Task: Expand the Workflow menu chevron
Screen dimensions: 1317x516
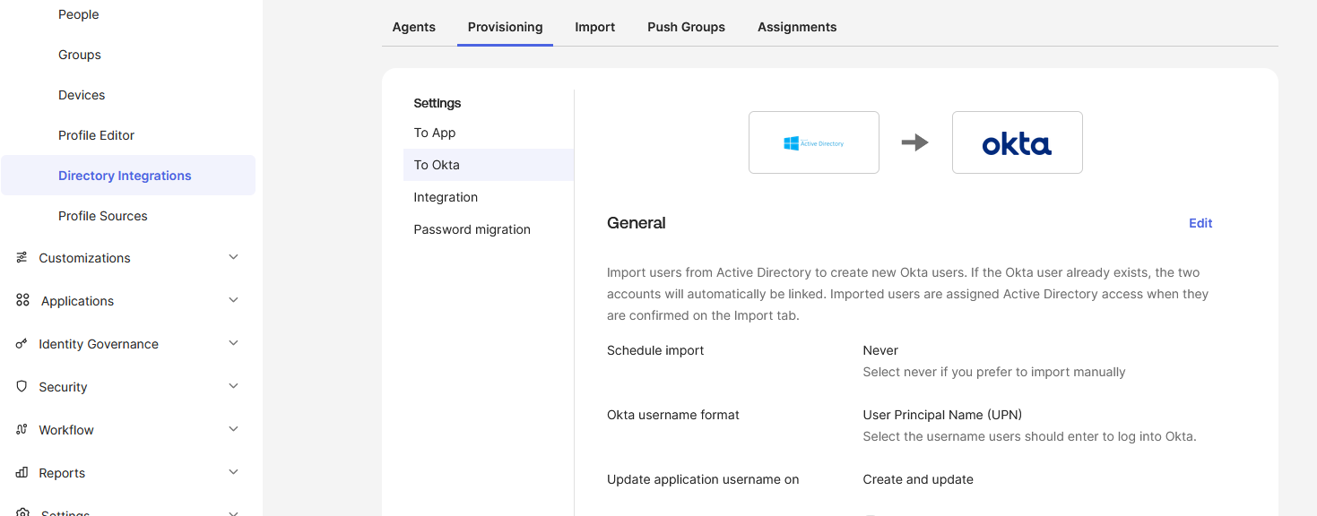Action: (233, 429)
